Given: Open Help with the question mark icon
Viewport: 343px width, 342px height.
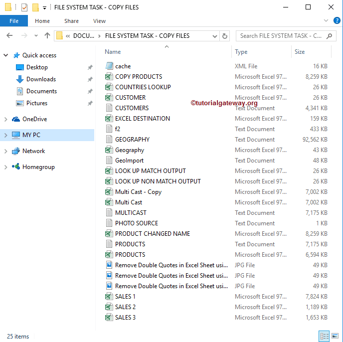Looking at the screenshot, I should click(x=337, y=20).
